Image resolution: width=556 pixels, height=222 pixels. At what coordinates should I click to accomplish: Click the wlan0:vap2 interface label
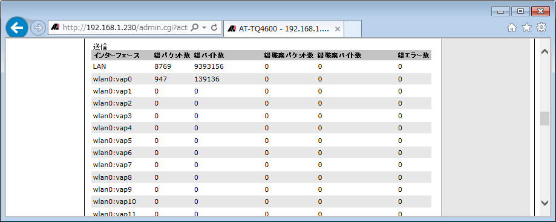[x=112, y=103]
